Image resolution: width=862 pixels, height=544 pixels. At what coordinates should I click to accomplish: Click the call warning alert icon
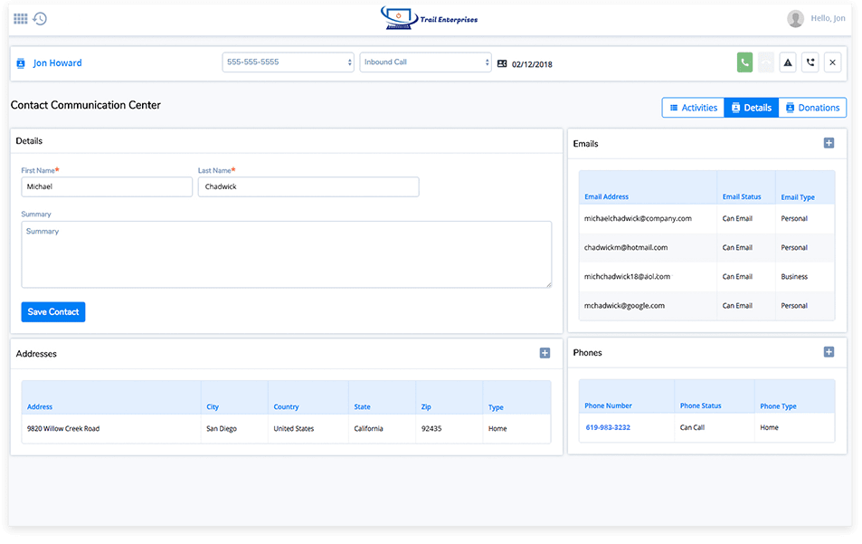click(788, 62)
